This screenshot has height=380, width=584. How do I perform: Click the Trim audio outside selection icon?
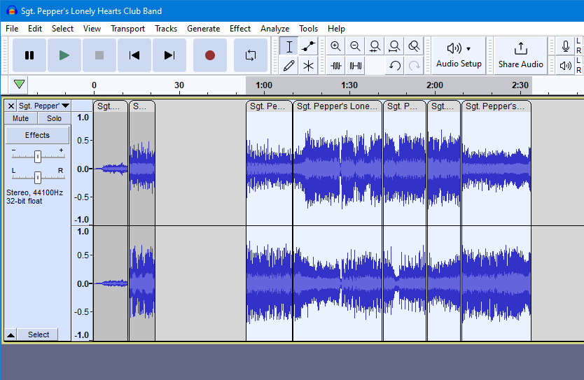tap(336, 66)
